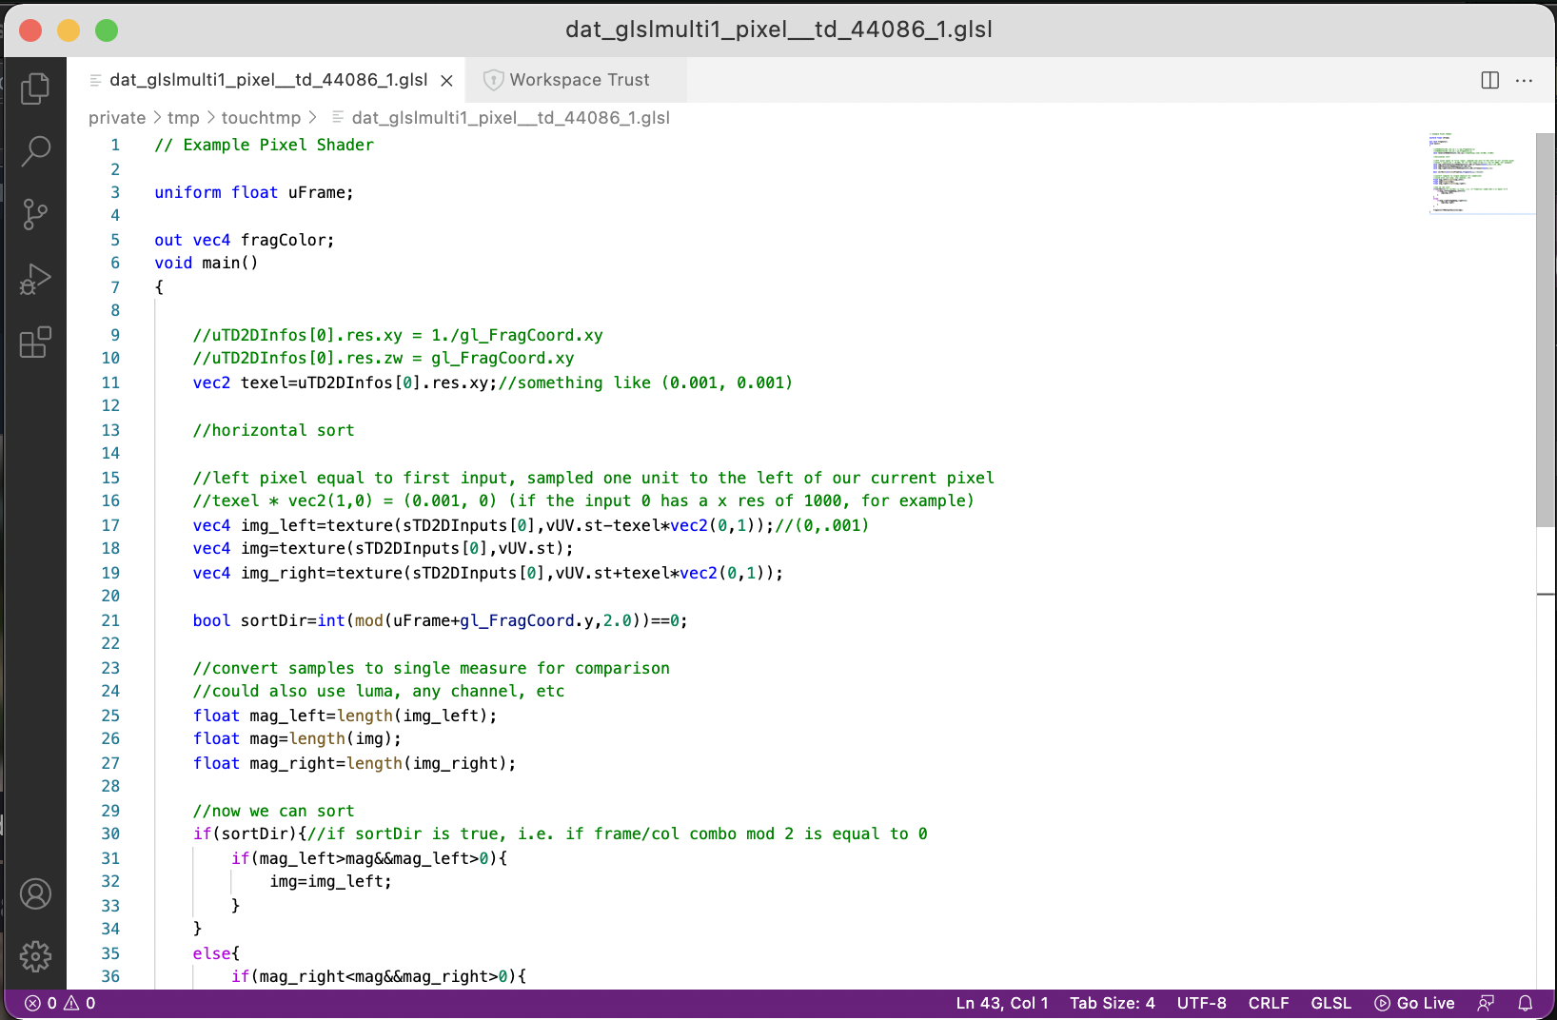This screenshot has height=1020, width=1557.
Task: Open the Search view in activity bar
Action: tap(35, 151)
